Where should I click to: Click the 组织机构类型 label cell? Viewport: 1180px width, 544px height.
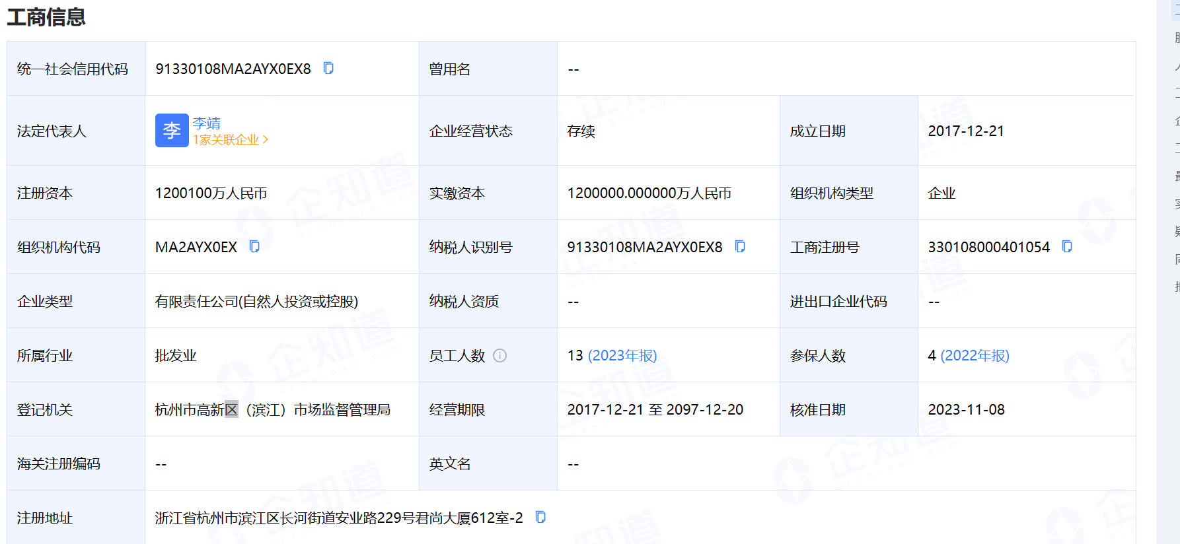click(849, 193)
